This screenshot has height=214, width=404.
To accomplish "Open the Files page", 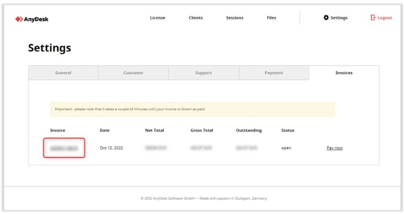I will pyautogui.click(x=272, y=18).
